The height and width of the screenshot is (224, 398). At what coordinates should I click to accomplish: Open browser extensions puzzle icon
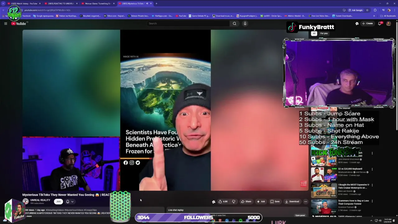coord(375,10)
